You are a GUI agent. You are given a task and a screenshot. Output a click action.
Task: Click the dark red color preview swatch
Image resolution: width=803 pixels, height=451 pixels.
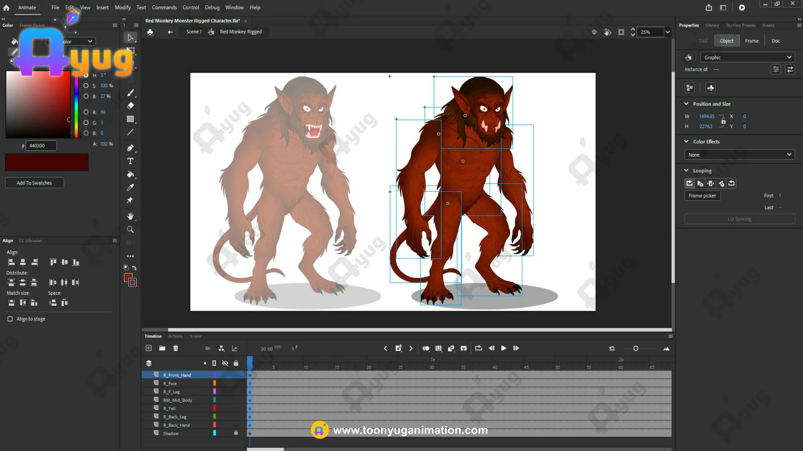click(46, 162)
